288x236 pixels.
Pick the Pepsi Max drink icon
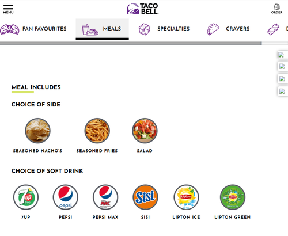pyautogui.click(x=105, y=197)
